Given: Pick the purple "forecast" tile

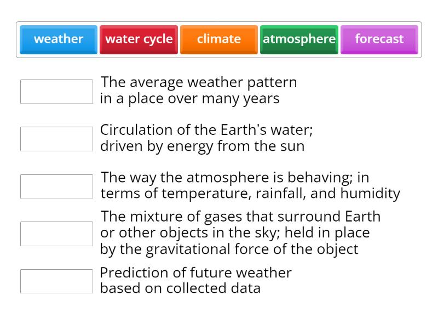Looking at the screenshot, I should coord(379,39).
